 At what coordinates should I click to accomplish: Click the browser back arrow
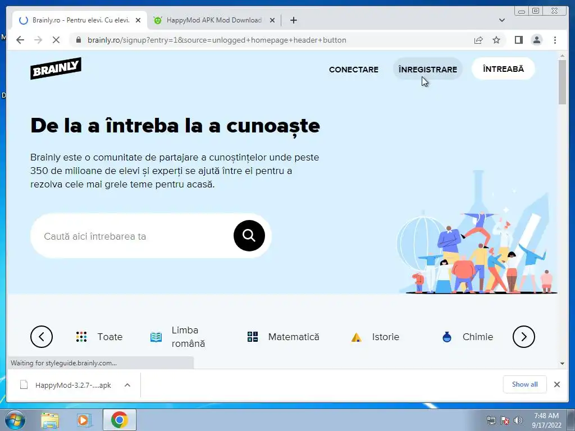pyautogui.click(x=20, y=40)
